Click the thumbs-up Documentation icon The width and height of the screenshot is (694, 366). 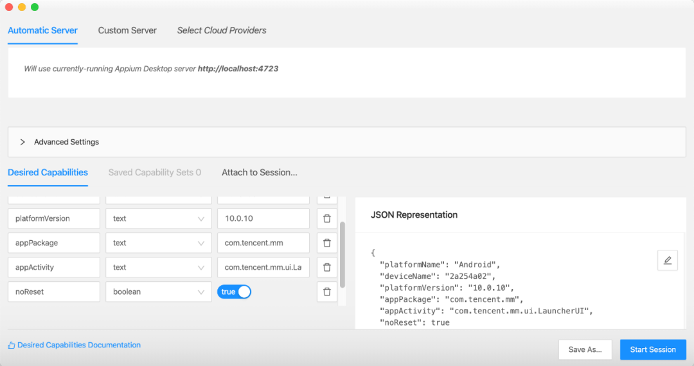point(12,345)
